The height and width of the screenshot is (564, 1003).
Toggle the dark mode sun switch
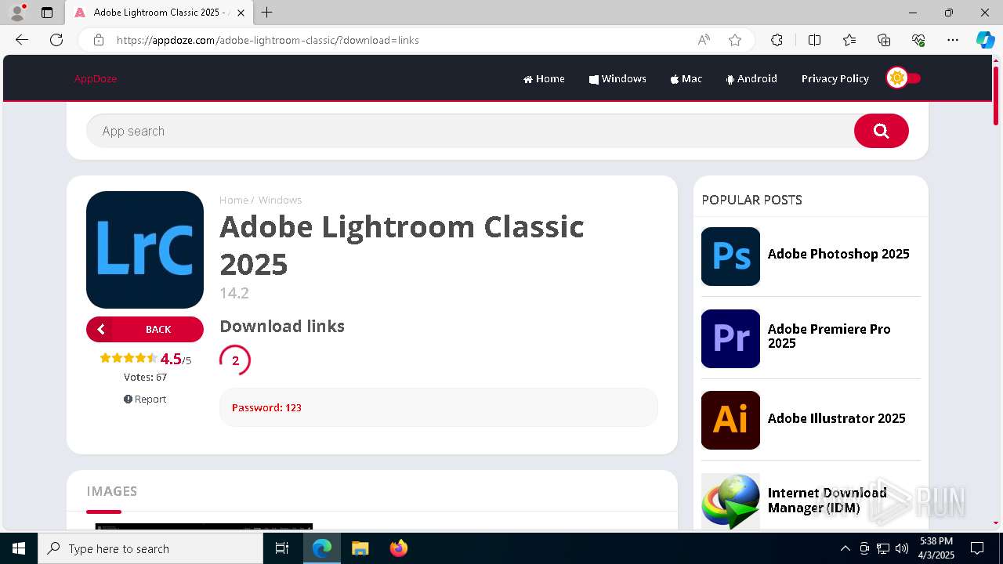coord(903,78)
